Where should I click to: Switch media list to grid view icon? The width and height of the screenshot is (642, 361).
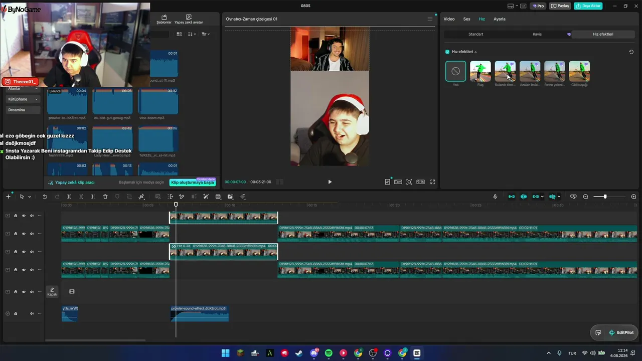pyautogui.click(x=179, y=34)
